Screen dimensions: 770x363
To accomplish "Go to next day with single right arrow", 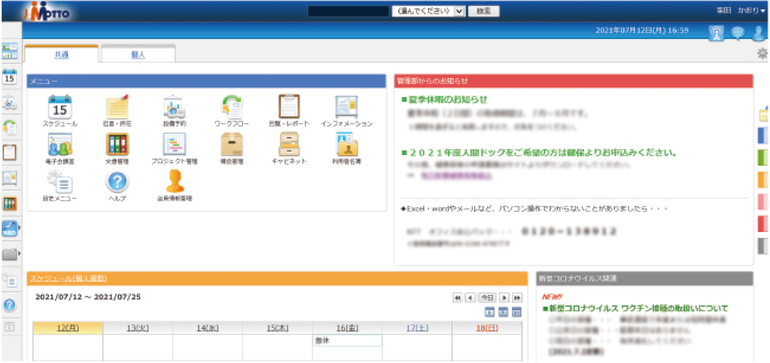I will point(504,298).
